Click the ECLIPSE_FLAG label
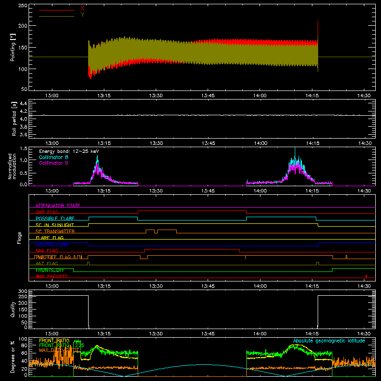 coord(52,244)
